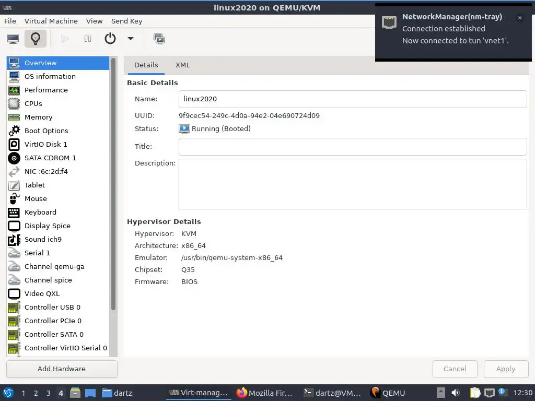Switch to the dartz@VM terminal in taskbar
Viewport: 535px width, 401px height.
332,393
